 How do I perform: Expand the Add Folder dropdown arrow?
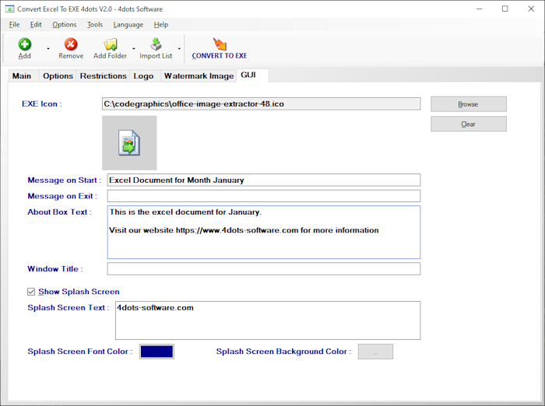pyautogui.click(x=133, y=48)
